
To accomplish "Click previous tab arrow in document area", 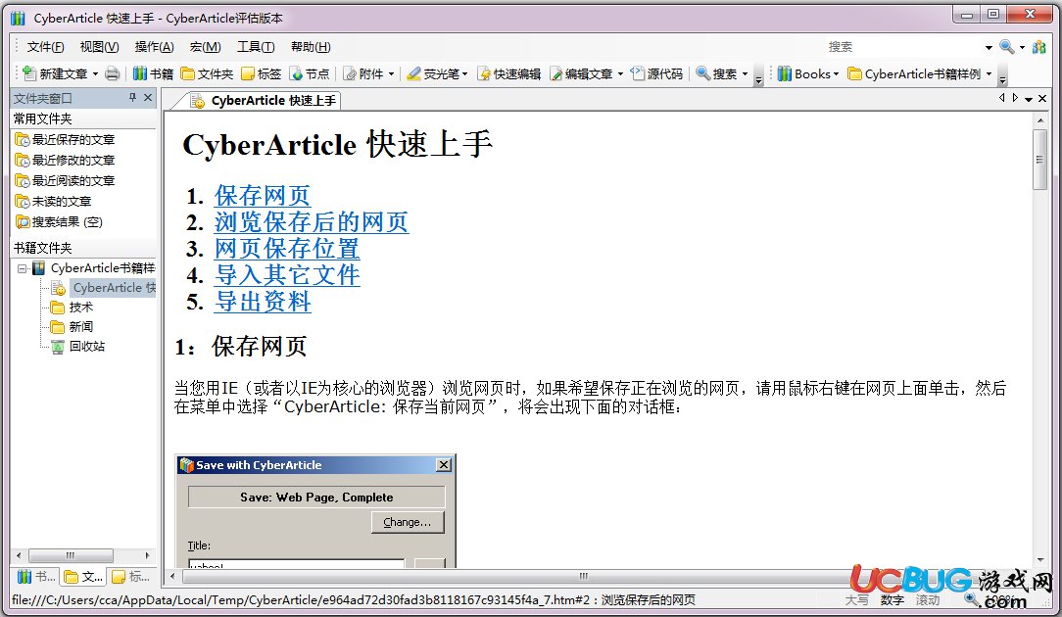I will 1001,98.
